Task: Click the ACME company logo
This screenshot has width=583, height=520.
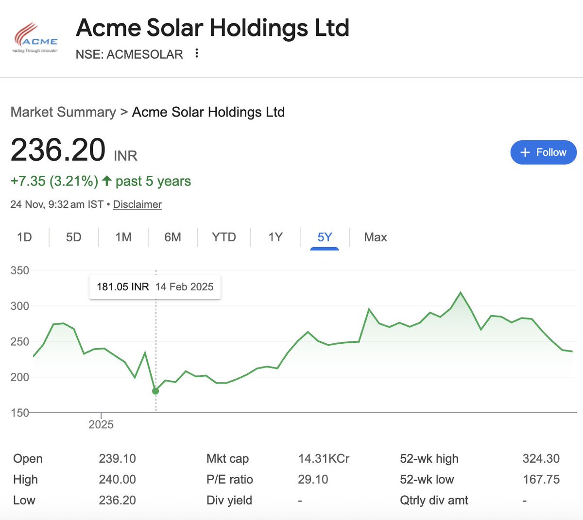Action: click(35, 38)
